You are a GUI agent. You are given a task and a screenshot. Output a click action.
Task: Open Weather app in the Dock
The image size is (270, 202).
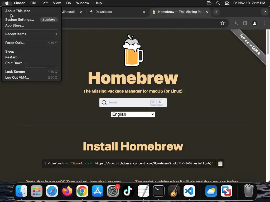[211, 191]
